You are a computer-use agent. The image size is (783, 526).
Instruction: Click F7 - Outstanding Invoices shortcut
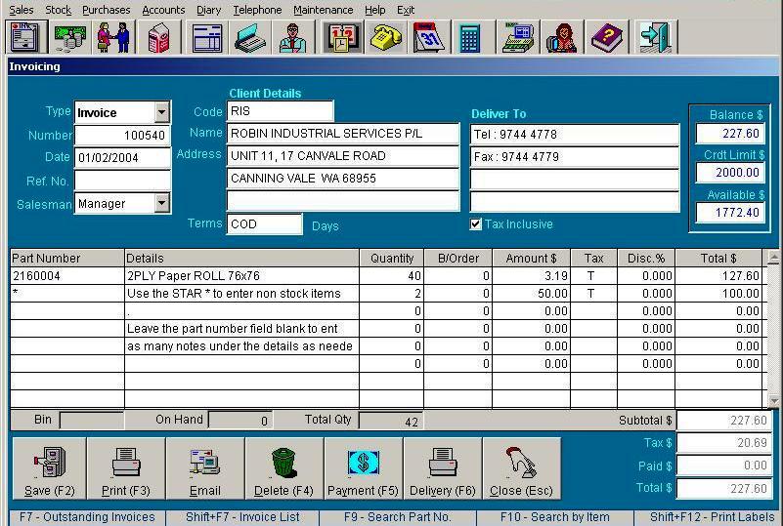[x=87, y=517]
